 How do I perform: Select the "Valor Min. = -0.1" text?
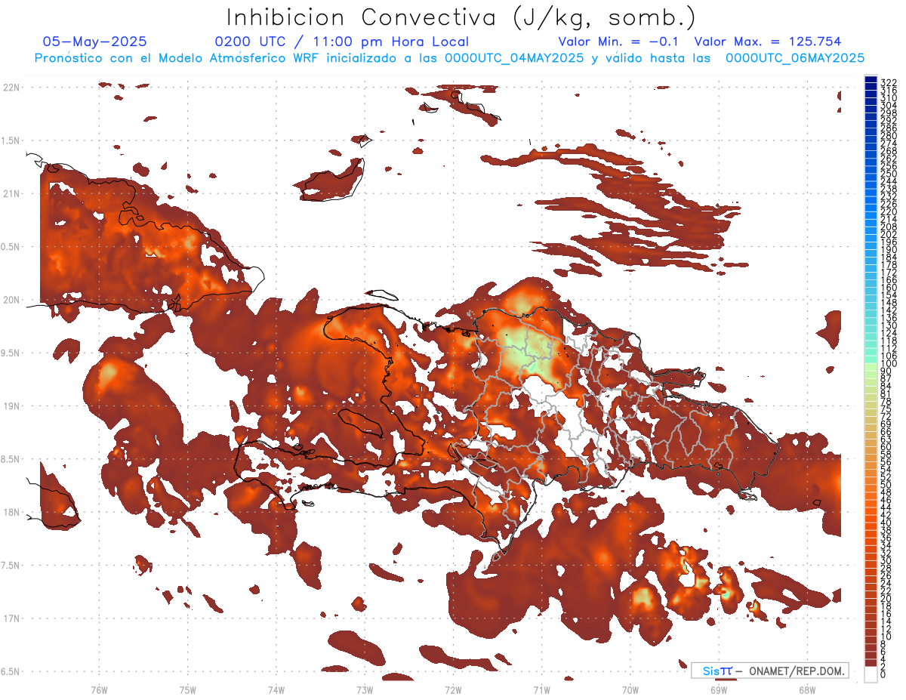pyautogui.click(x=618, y=42)
